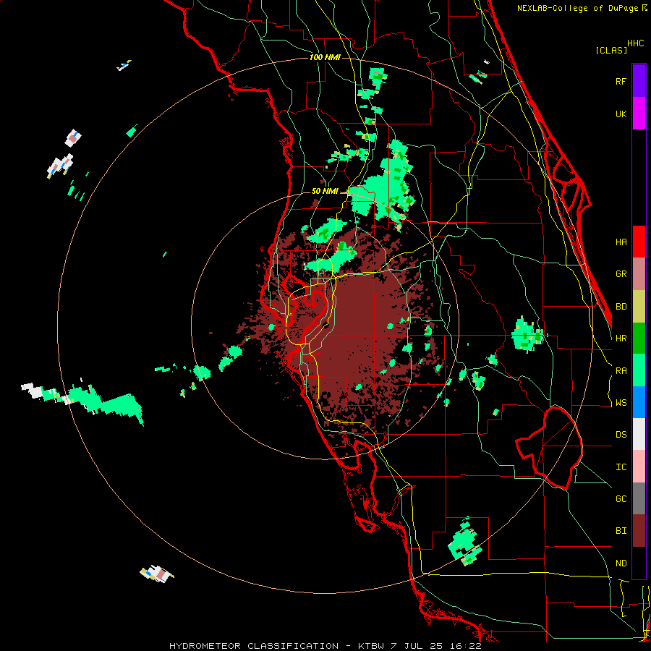Click the GR pinkish legend swatch
The image size is (651, 651).
(x=639, y=274)
